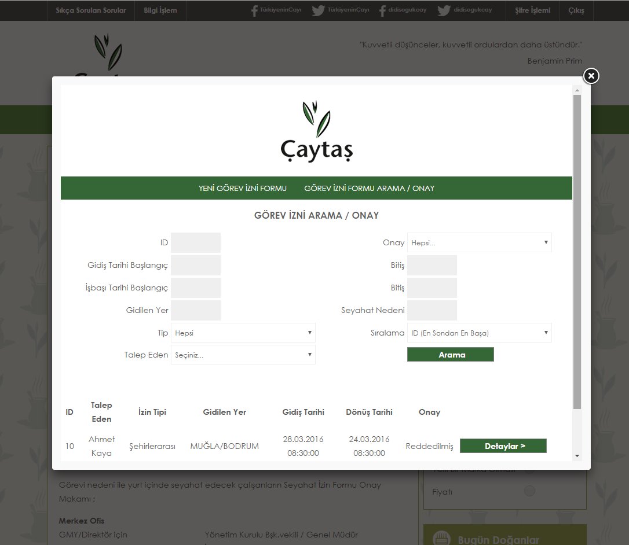Click Gidiş Tarihi column header
Screen dimensions: 629x545
pos(303,412)
